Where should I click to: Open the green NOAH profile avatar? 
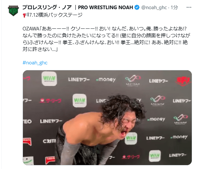(x=13, y=10)
